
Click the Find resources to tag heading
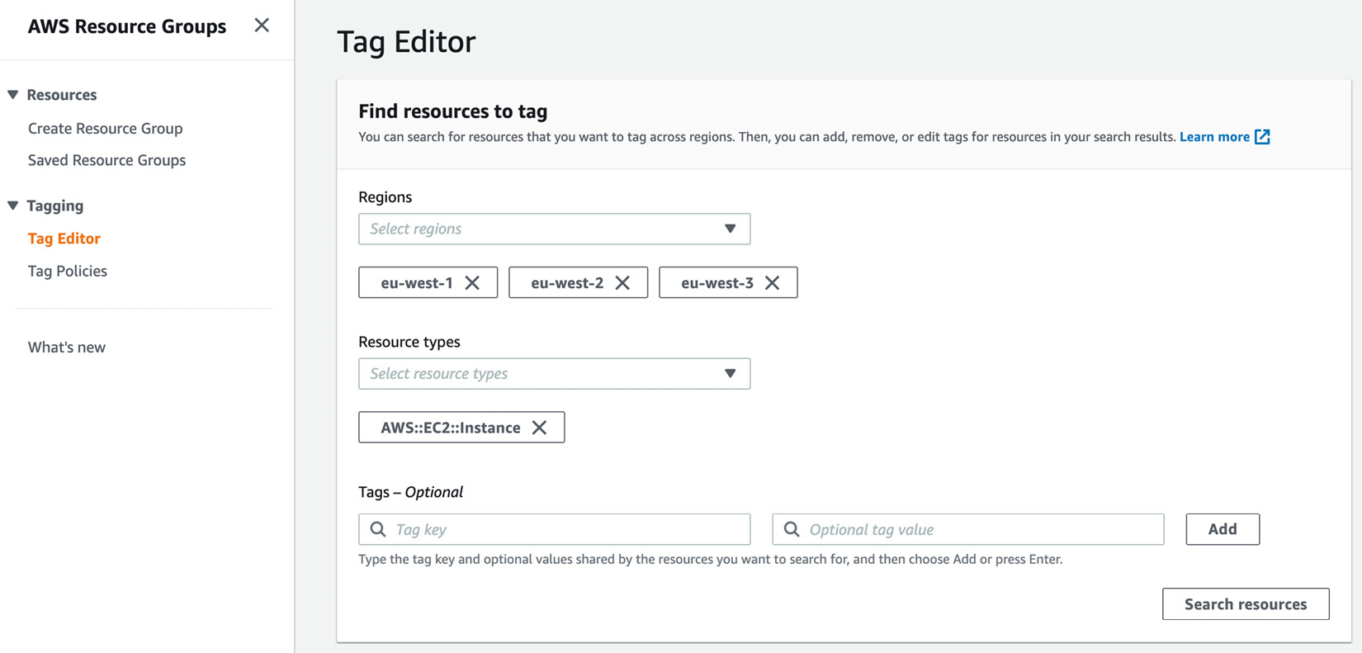coord(453,111)
